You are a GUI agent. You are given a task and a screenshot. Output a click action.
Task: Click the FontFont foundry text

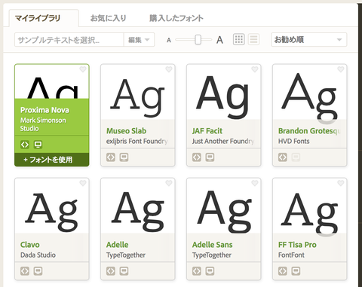291,255
